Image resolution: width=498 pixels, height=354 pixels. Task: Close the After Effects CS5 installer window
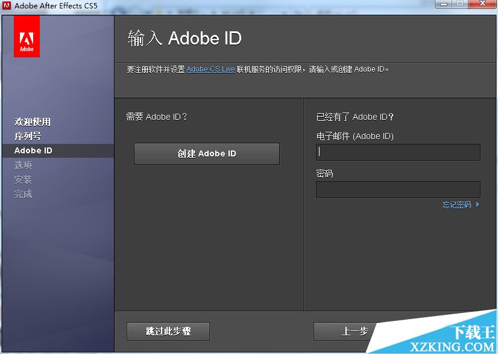pyautogui.click(x=483, y=4)
